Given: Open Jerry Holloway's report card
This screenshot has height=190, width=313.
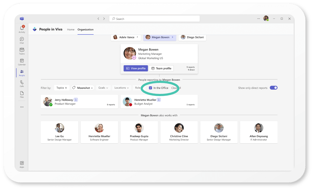Looking at the screenshot, I should (79, 102).
